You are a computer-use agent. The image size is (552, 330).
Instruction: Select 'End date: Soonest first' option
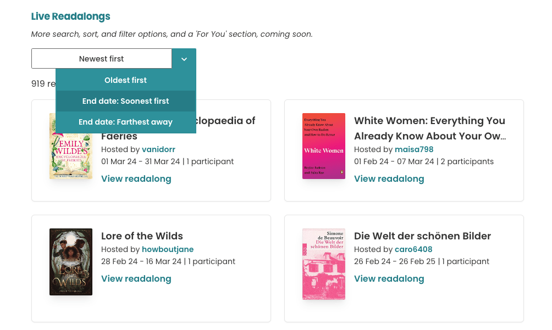pyautogui.click(x=126, y=101)
